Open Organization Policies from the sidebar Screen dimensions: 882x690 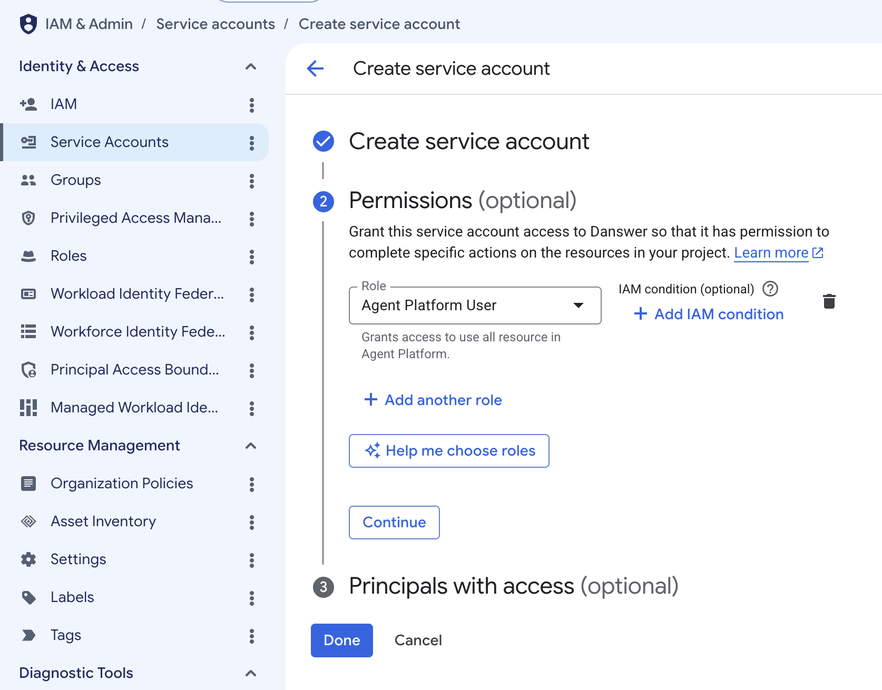(135, 484)
